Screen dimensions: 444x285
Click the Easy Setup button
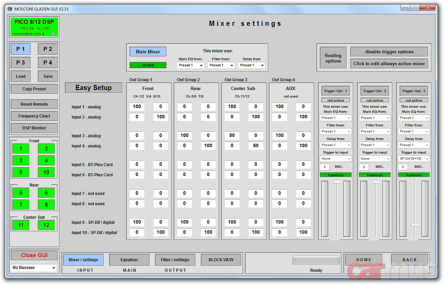click(93, 88)
